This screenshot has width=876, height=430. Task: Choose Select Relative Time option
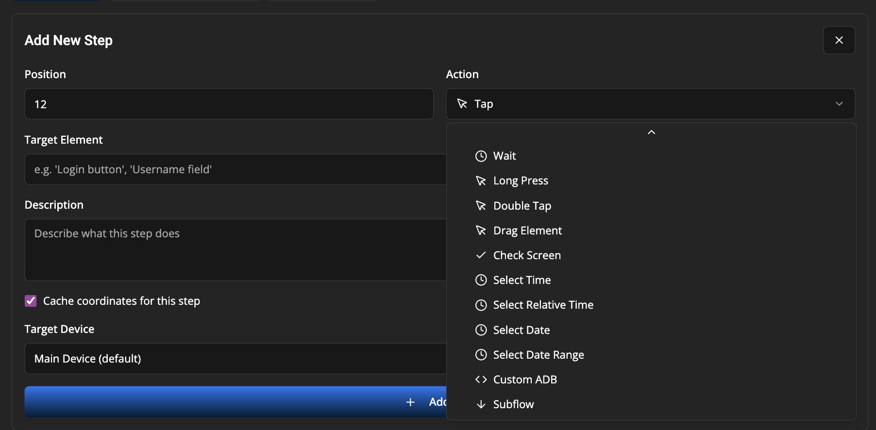click(x=651, y=305)
